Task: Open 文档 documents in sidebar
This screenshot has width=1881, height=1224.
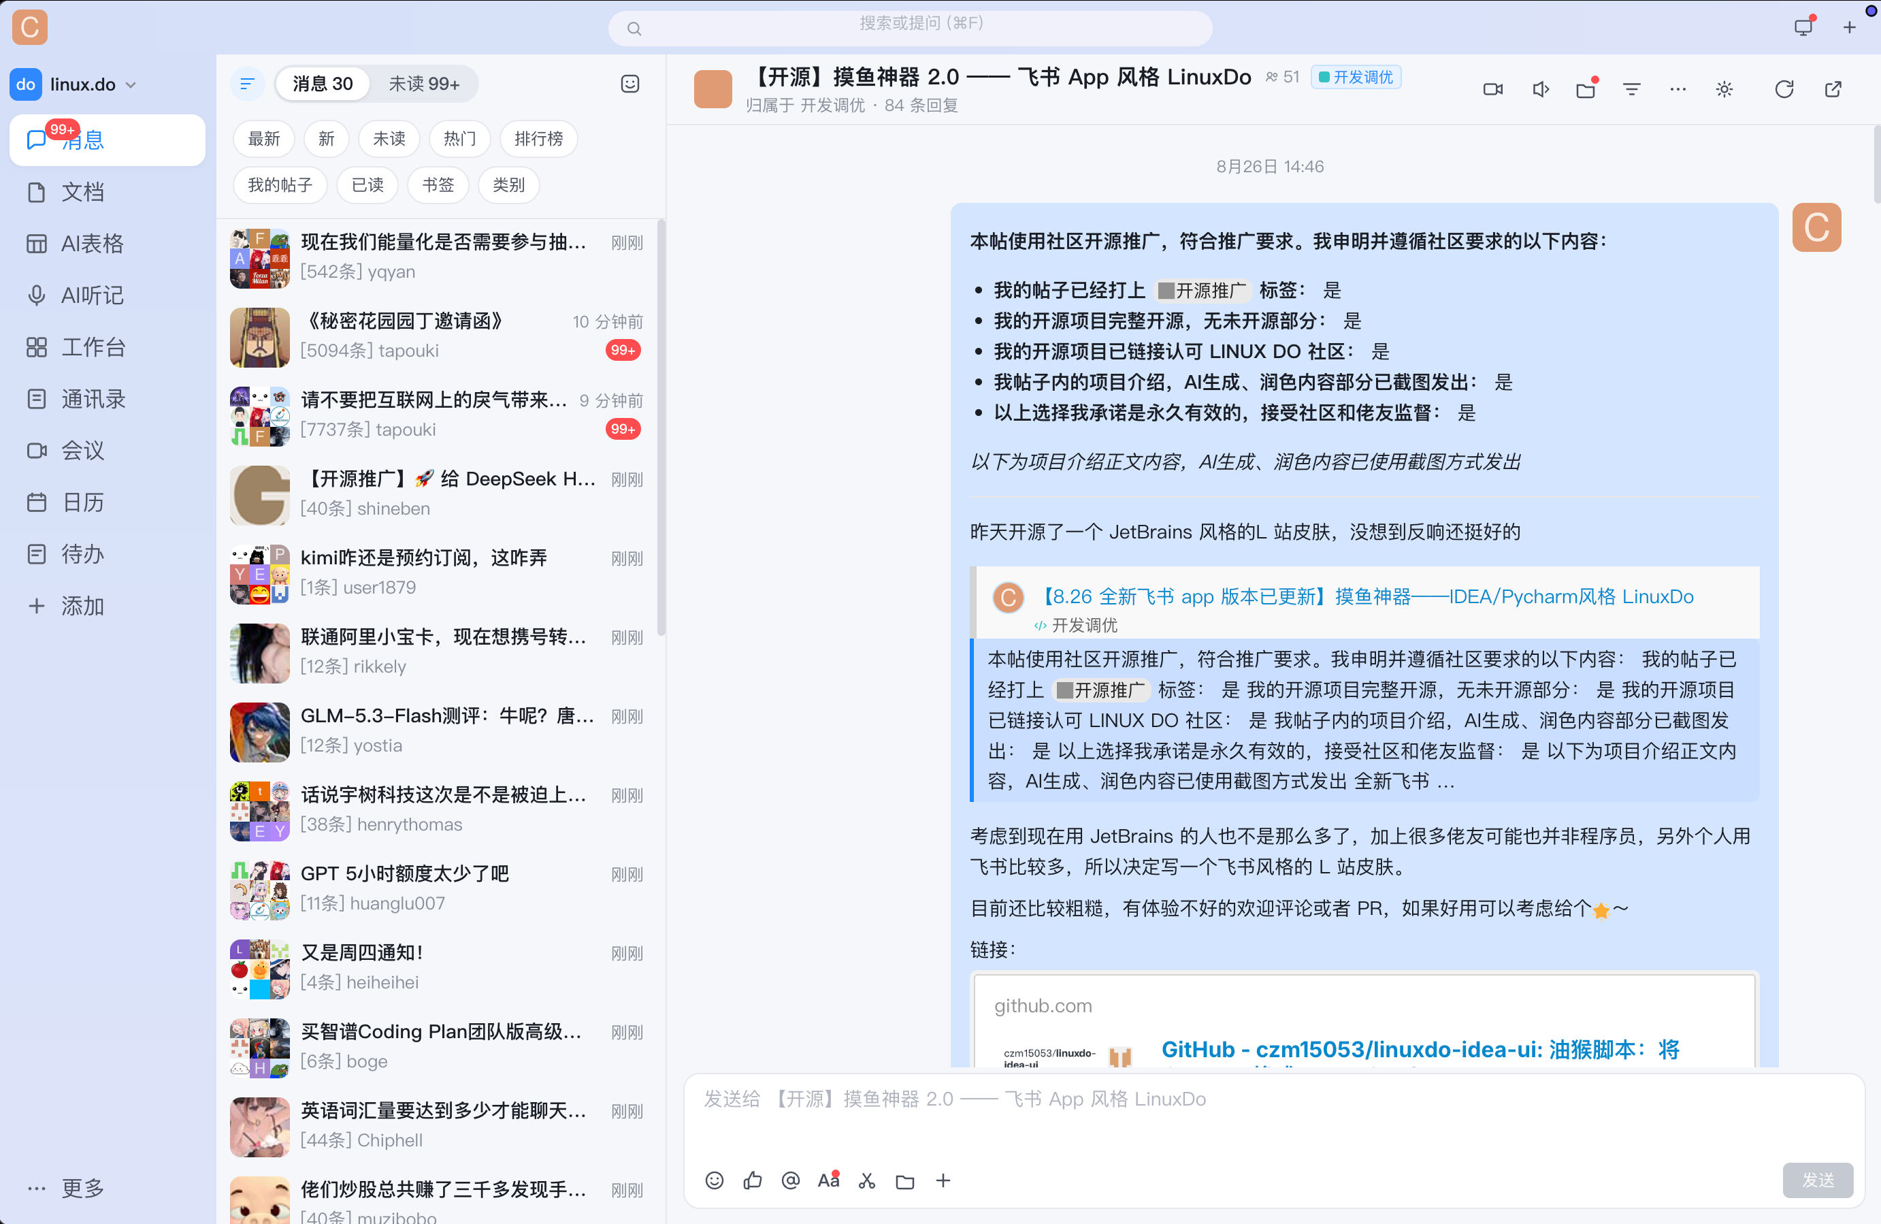Action: tap(107, 192)
